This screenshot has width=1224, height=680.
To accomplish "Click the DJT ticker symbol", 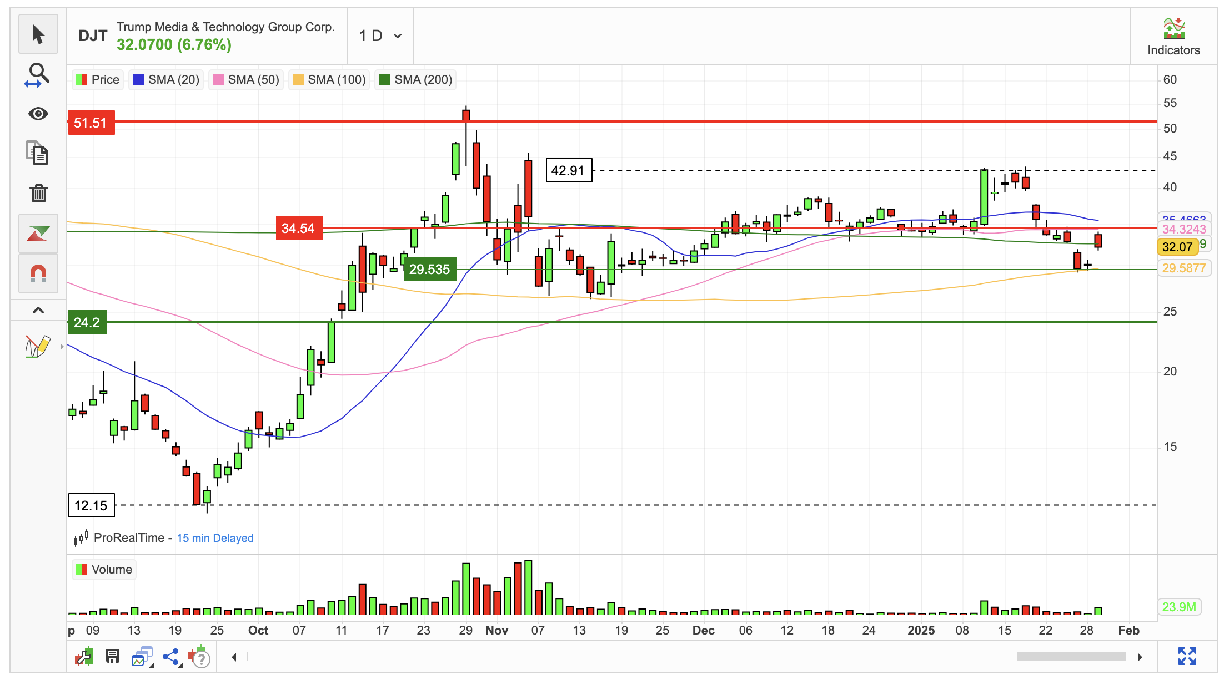I will click(x=92, y=36).
